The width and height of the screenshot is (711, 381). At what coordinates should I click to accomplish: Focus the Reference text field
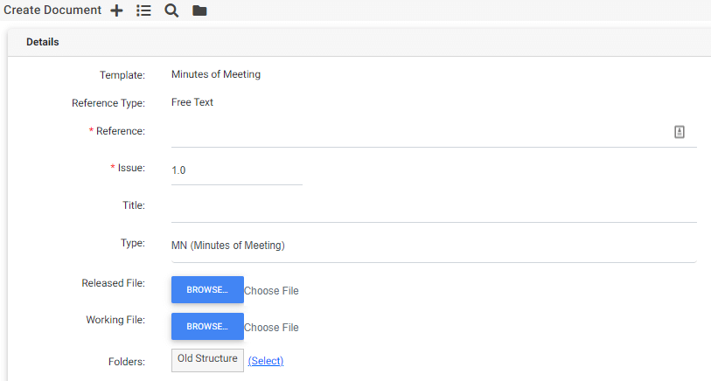click(420, 133)
